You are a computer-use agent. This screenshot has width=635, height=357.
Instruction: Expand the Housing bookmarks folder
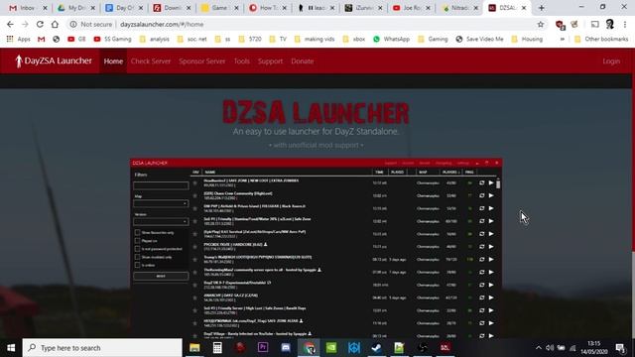pyautogui.click(x=527, y=40)
